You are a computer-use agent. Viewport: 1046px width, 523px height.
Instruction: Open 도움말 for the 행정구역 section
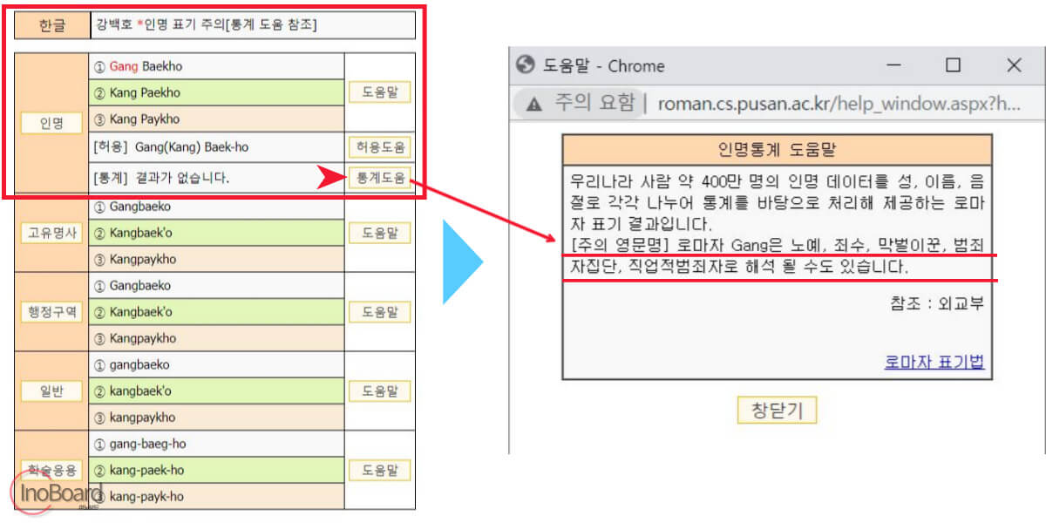click(x=380, y=312)
